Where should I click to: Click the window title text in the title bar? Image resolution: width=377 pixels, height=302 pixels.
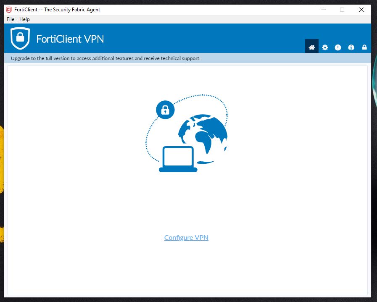(57, 10)
